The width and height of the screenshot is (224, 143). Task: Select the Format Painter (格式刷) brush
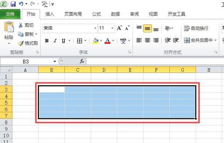(21, 43)
